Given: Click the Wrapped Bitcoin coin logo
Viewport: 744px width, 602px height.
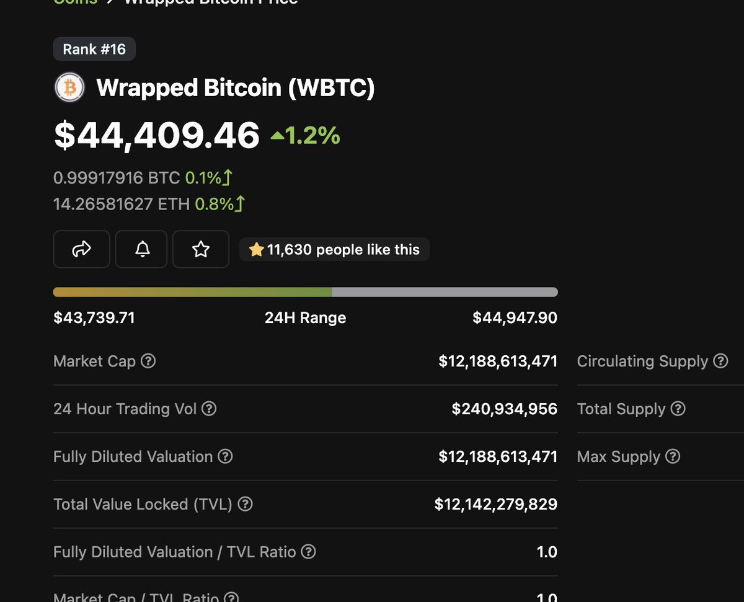Looking at the screenshot, I should tap(69, 88).
